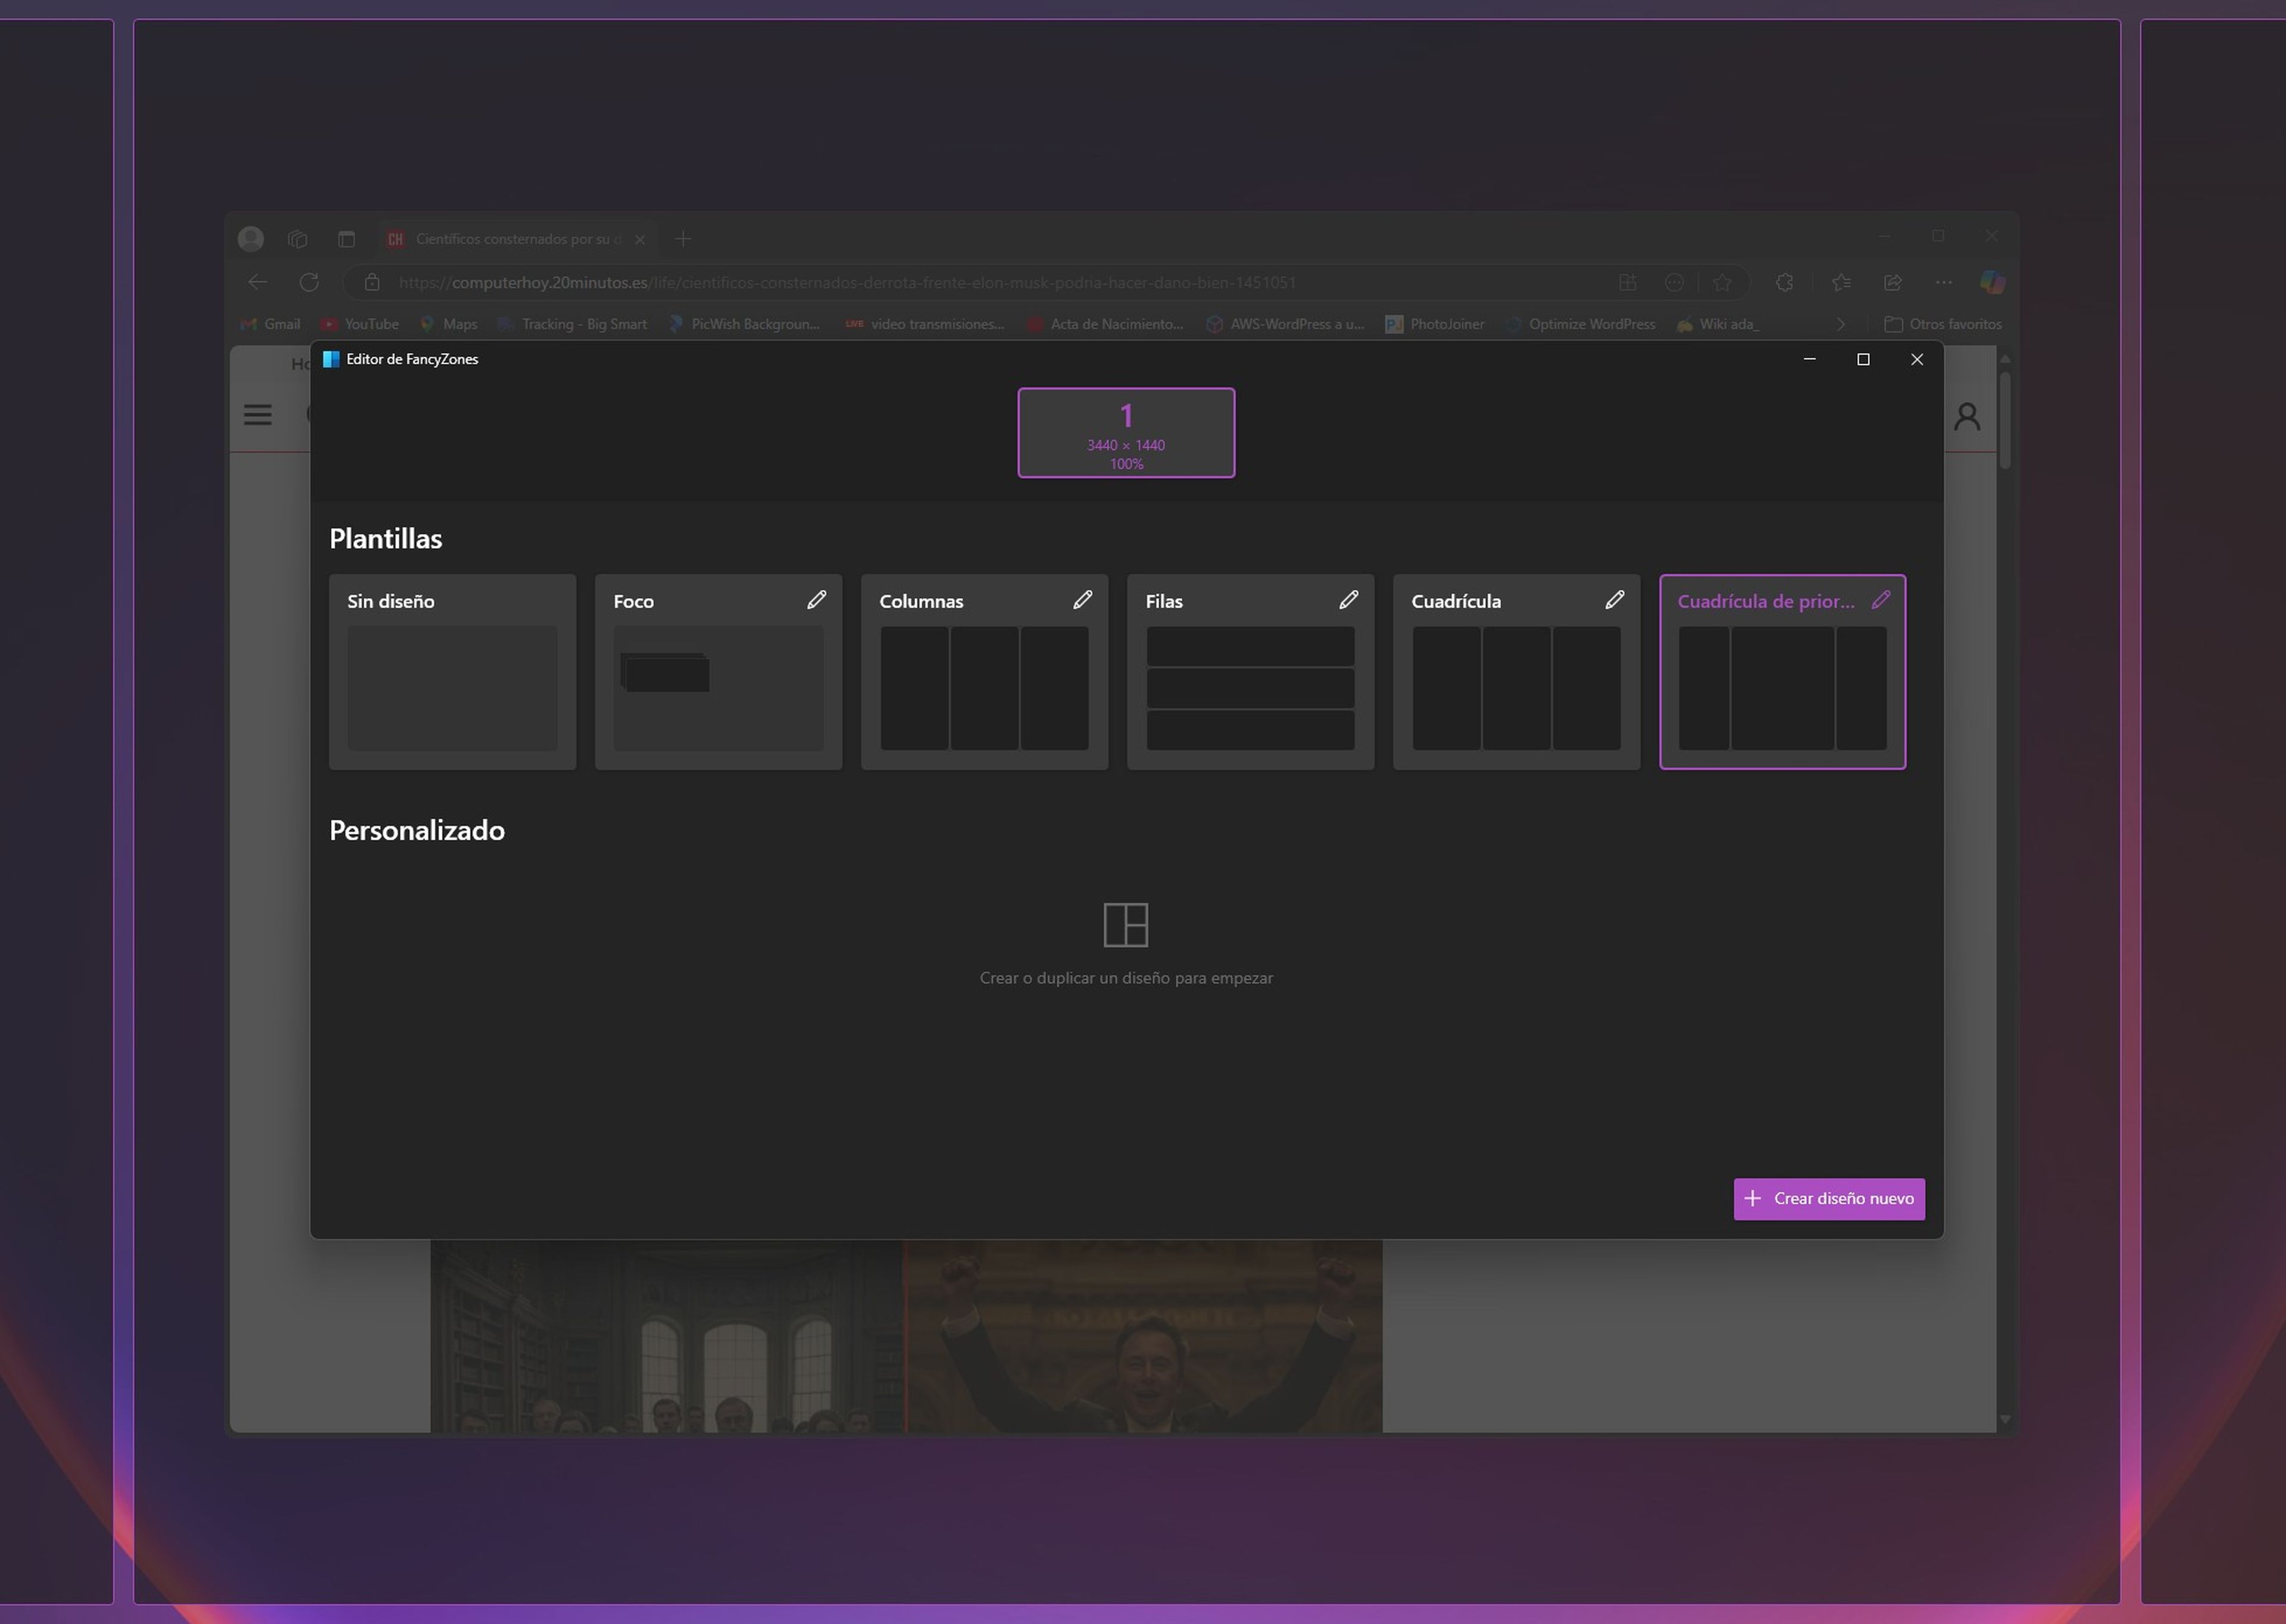Open a new browser tab with plus

(683, 239)
